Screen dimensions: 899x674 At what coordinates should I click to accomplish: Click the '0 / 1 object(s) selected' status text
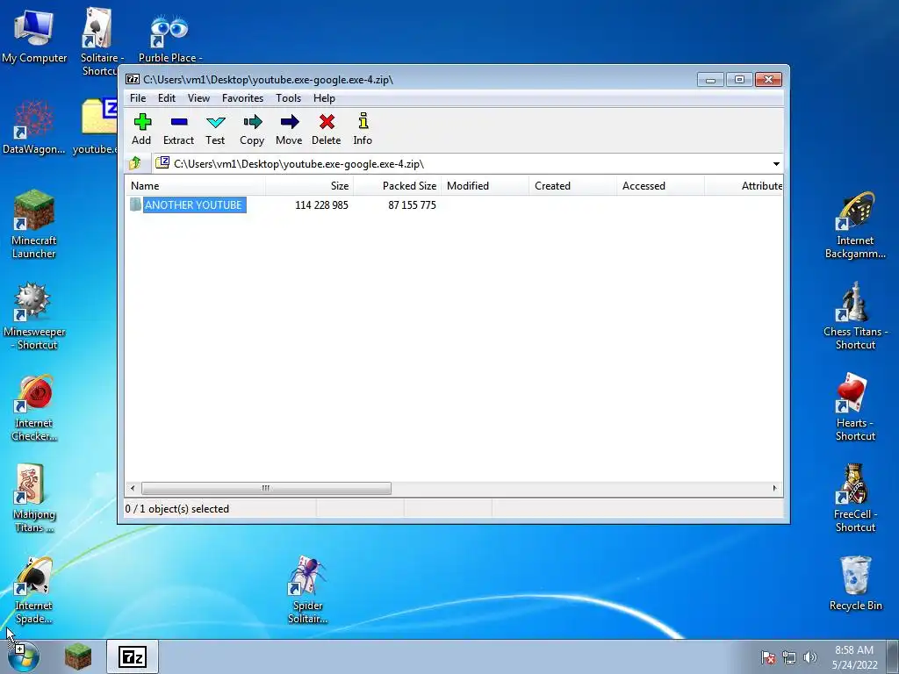(x=177, y=508)
